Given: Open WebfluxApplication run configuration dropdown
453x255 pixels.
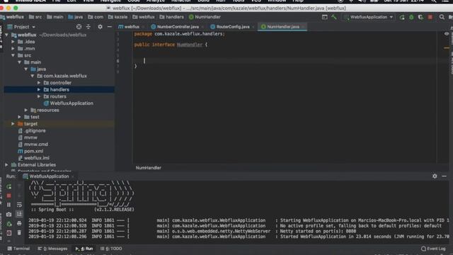Looking at the screenshot, I should [x=369, y=17].
